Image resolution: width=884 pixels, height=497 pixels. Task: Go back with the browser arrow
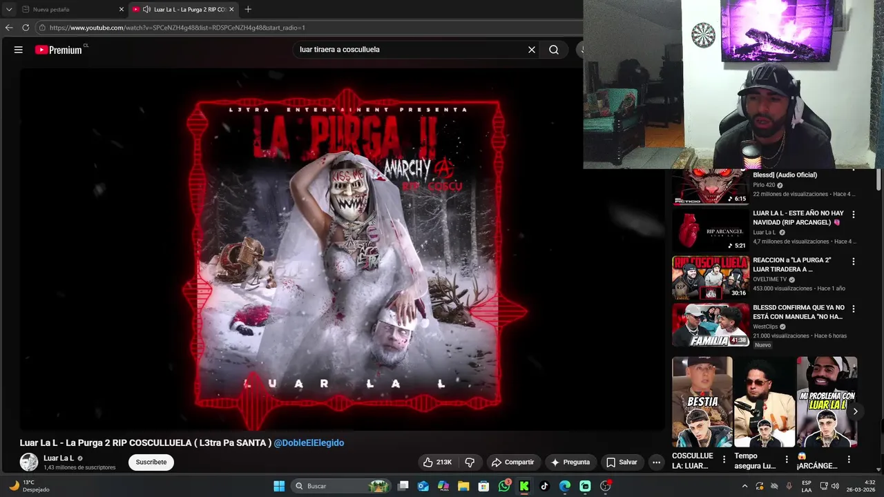click(9, 28)
